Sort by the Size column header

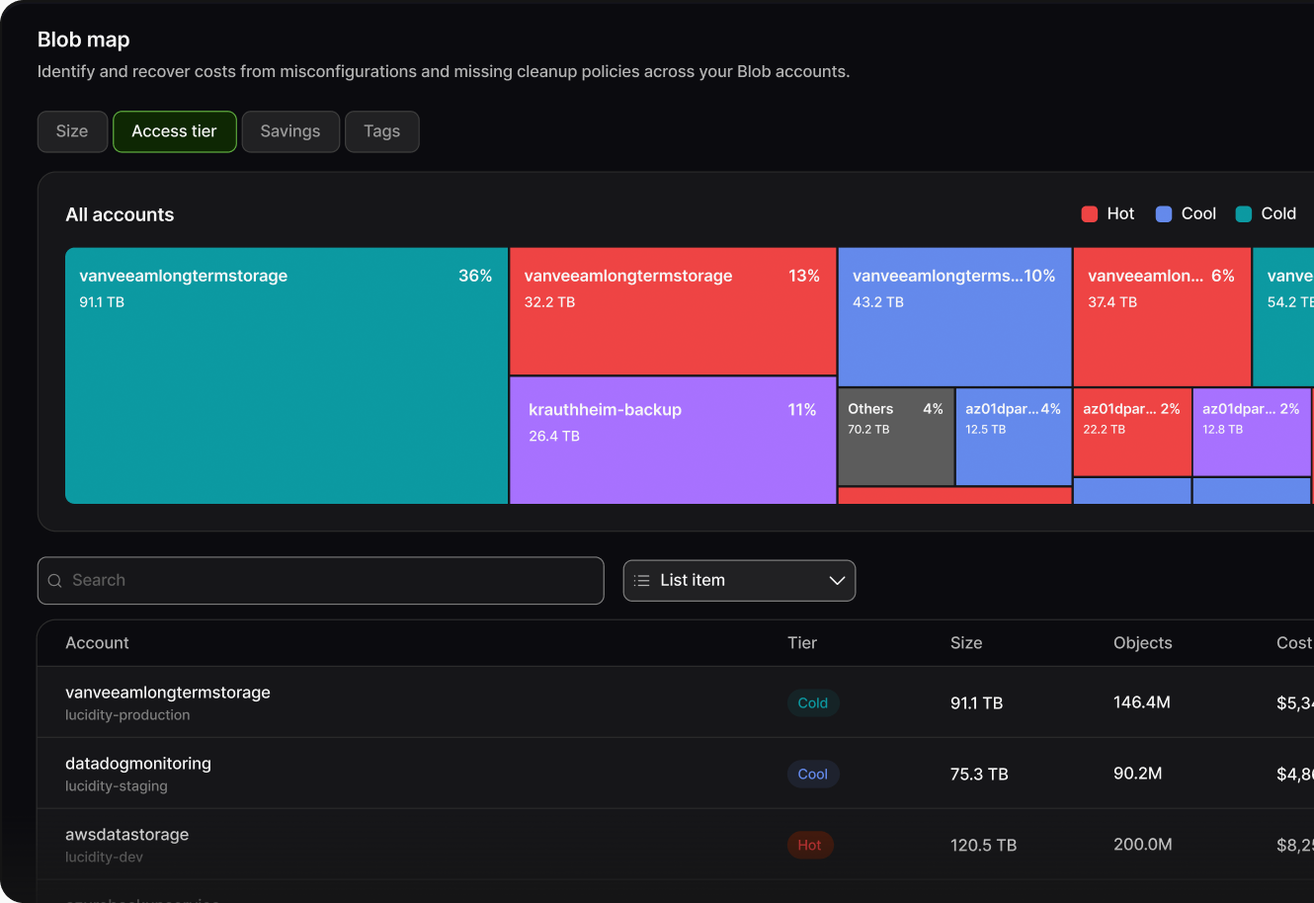point(966,643)
